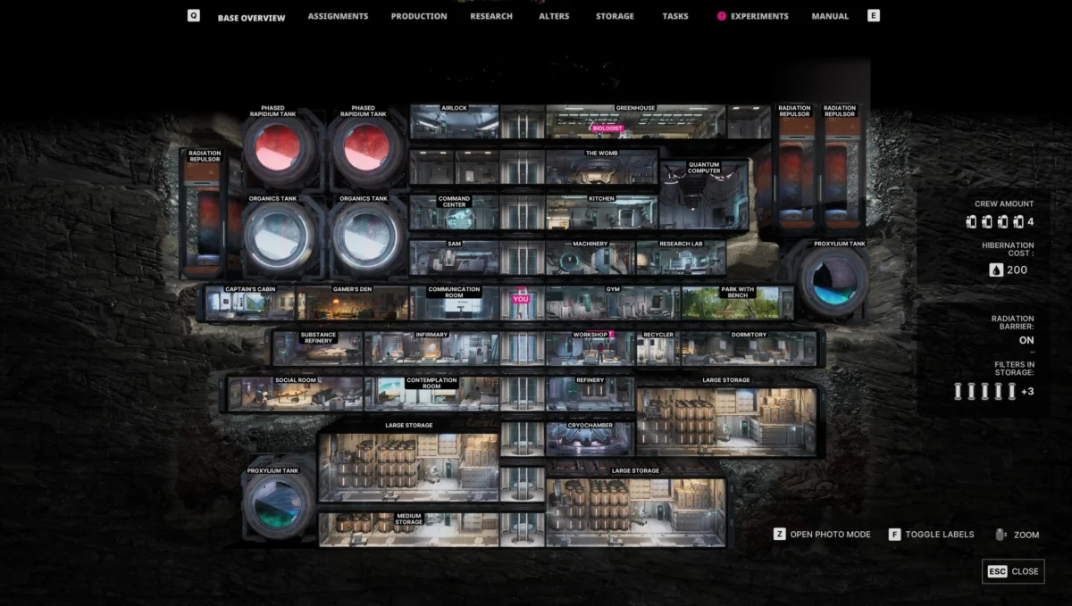Viewport: 1072px width, 606px height.
Task: Open the Manual menu item
Action: [830, 16]
